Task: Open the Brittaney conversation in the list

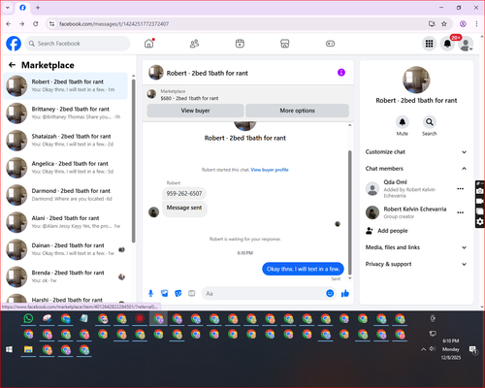Action: coord(66,113)
